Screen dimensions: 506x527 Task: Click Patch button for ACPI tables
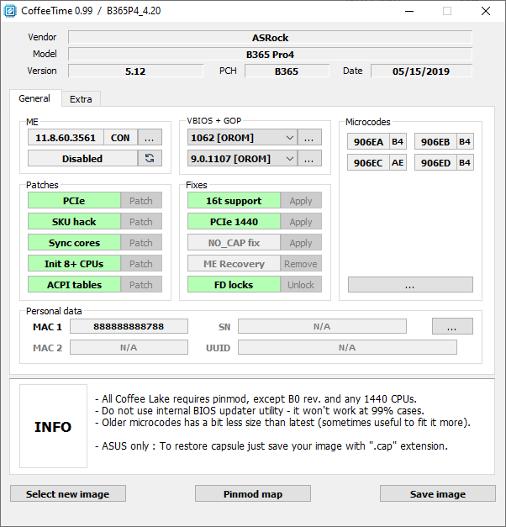(141, 285)
